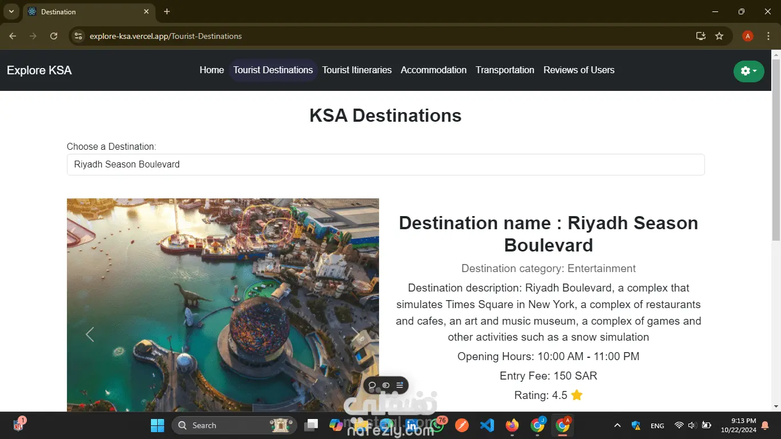Click the Destination category: Entertainment text

tap(548, 269)
